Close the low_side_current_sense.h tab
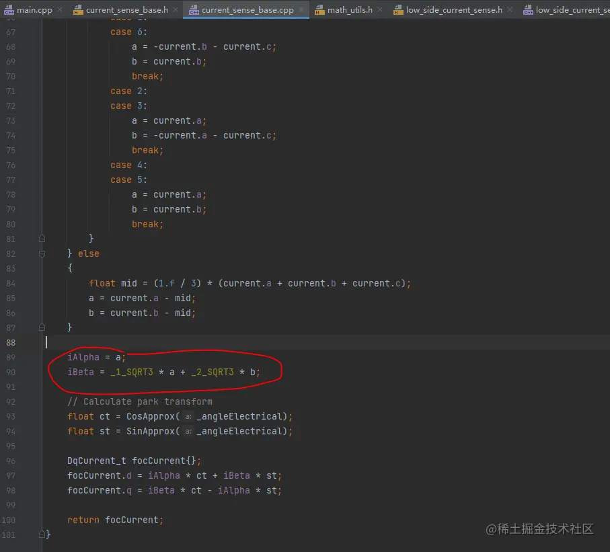Screen dimensions: 610x552 (510, 9)
